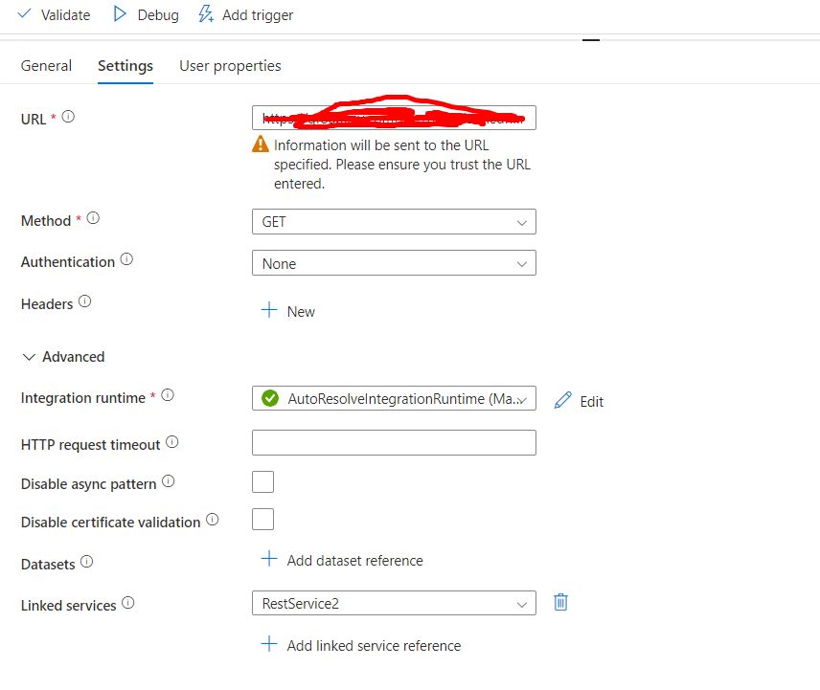The height and width of the screenshot is (690, 820).
Task: Click the orange warning triangle icon
Action: point(261,145)
